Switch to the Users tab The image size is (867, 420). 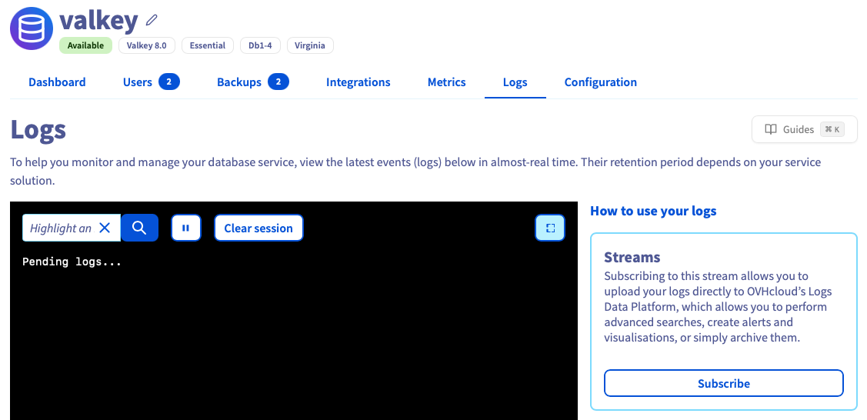pos(137,82)
